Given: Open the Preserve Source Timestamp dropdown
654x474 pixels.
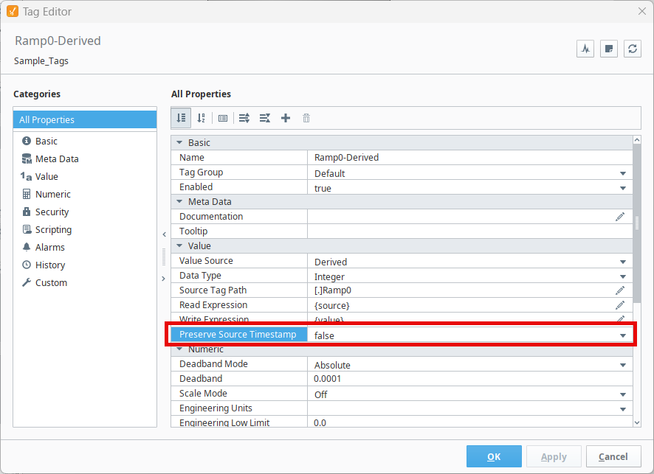Looking at the screenshot, I should pyautogui.click(x=623, y=335).
